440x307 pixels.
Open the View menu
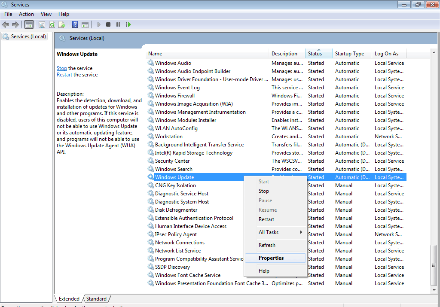[46, 14]
